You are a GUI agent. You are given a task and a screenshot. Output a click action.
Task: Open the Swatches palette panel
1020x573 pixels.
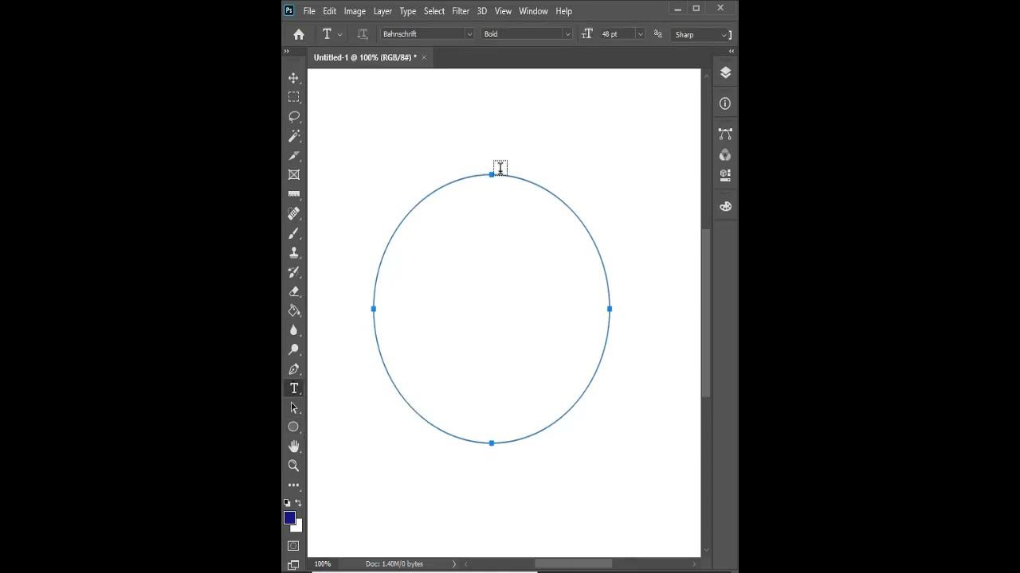click(x=725, y=206)
